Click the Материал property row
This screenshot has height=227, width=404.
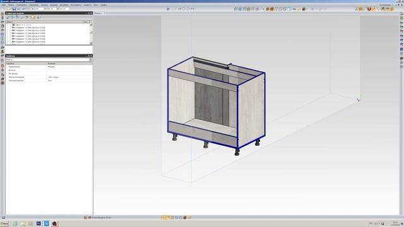[49, 74]
